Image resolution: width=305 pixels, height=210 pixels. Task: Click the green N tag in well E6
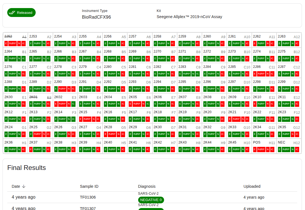point(143,104)
